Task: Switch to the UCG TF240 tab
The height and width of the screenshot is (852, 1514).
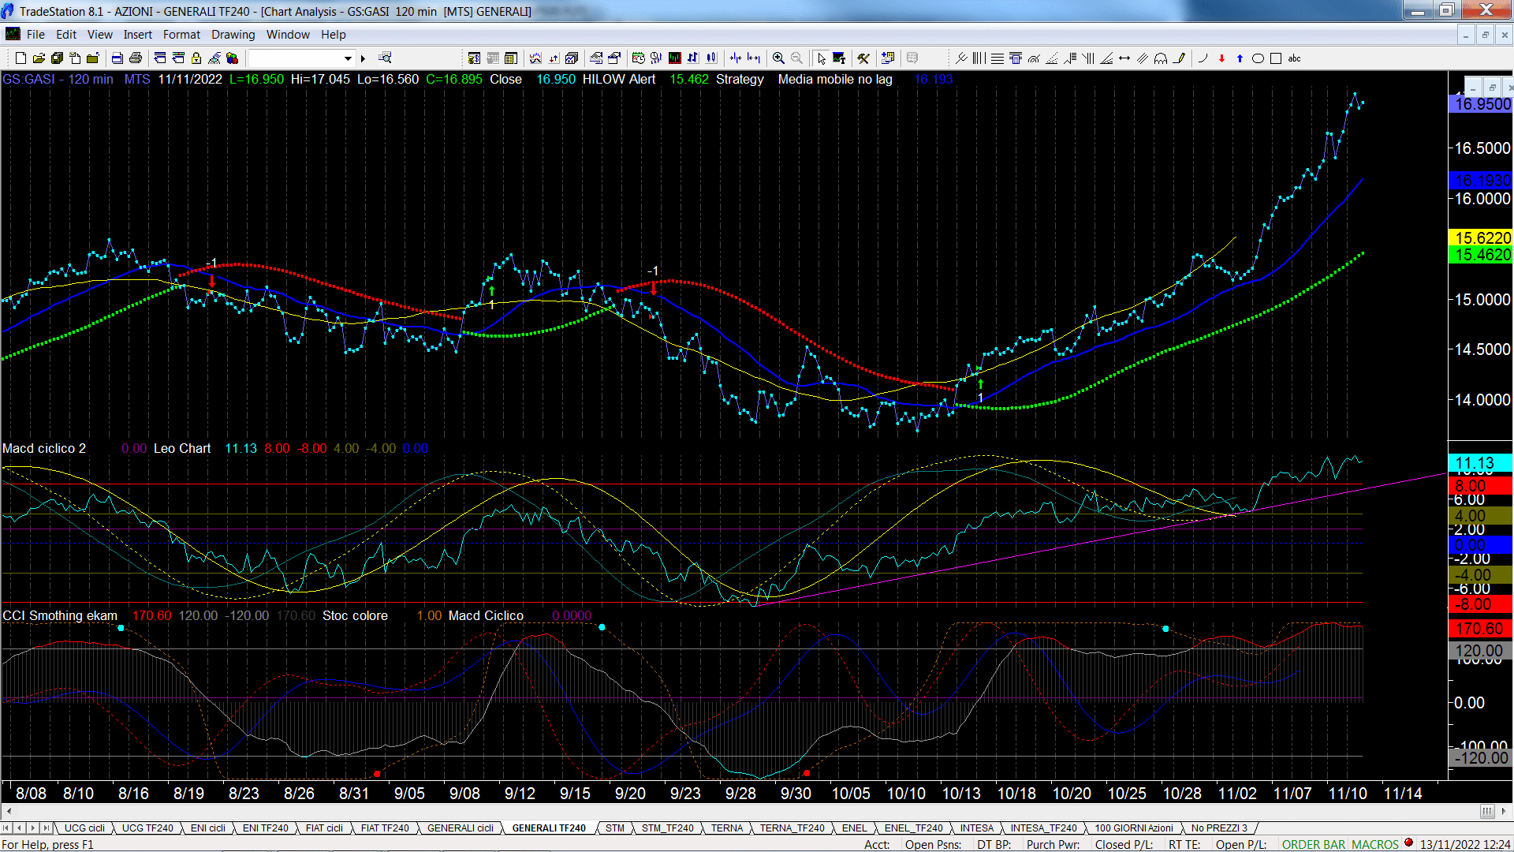Action: [x=147, y=828]
